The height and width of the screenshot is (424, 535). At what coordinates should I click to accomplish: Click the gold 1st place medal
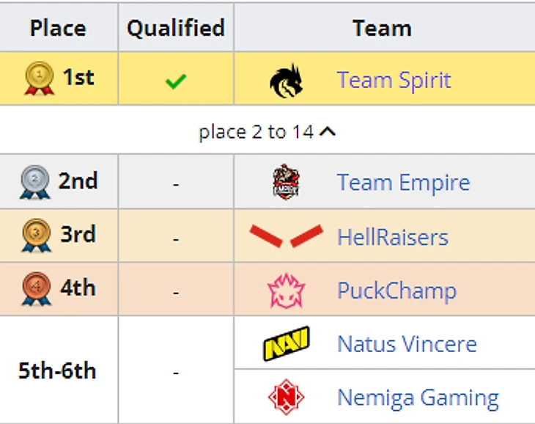(39, 78)
